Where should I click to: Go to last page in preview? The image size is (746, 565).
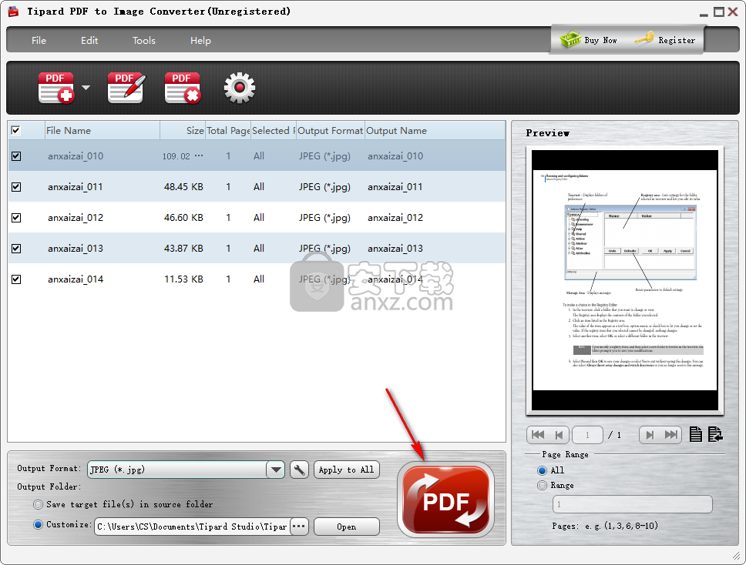(670, 434)
